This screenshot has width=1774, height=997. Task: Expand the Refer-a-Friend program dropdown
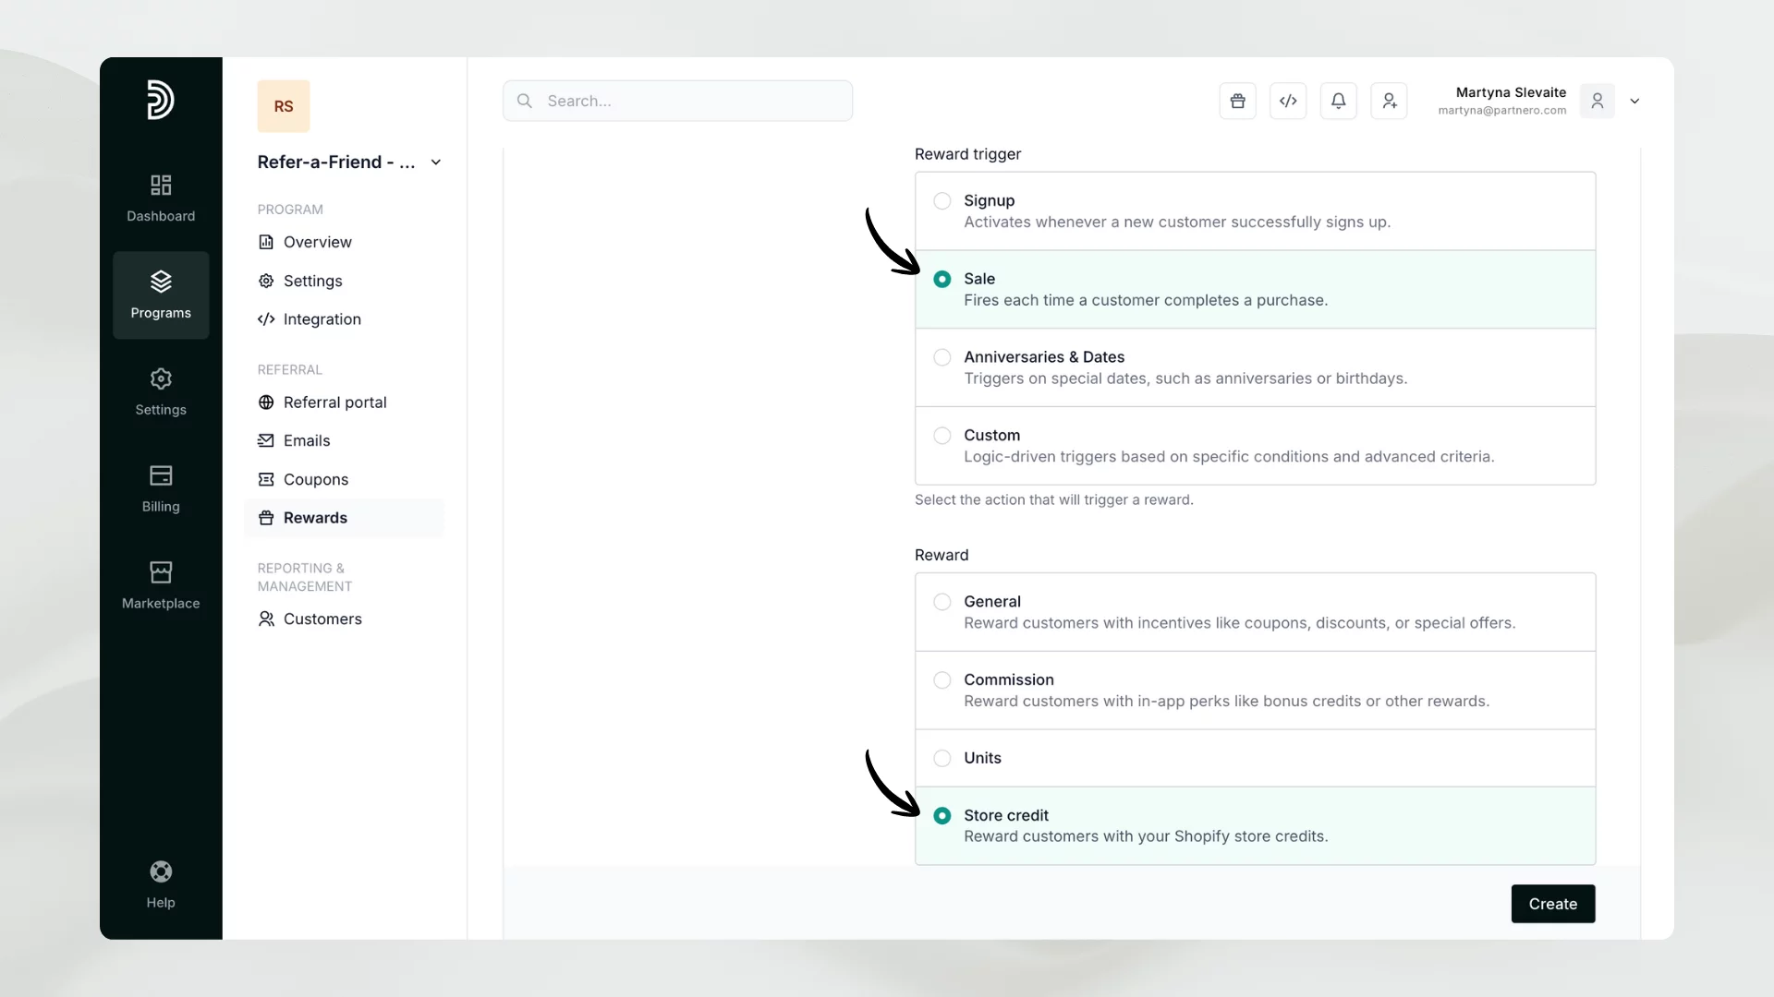(436, 162)
